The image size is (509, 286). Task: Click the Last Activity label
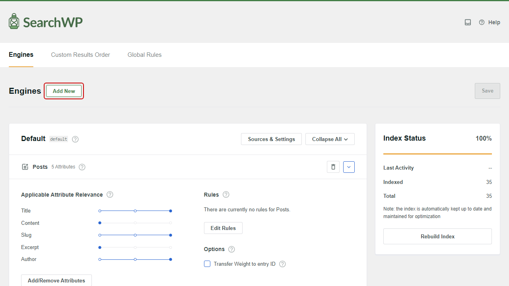(x=398, y=168)
